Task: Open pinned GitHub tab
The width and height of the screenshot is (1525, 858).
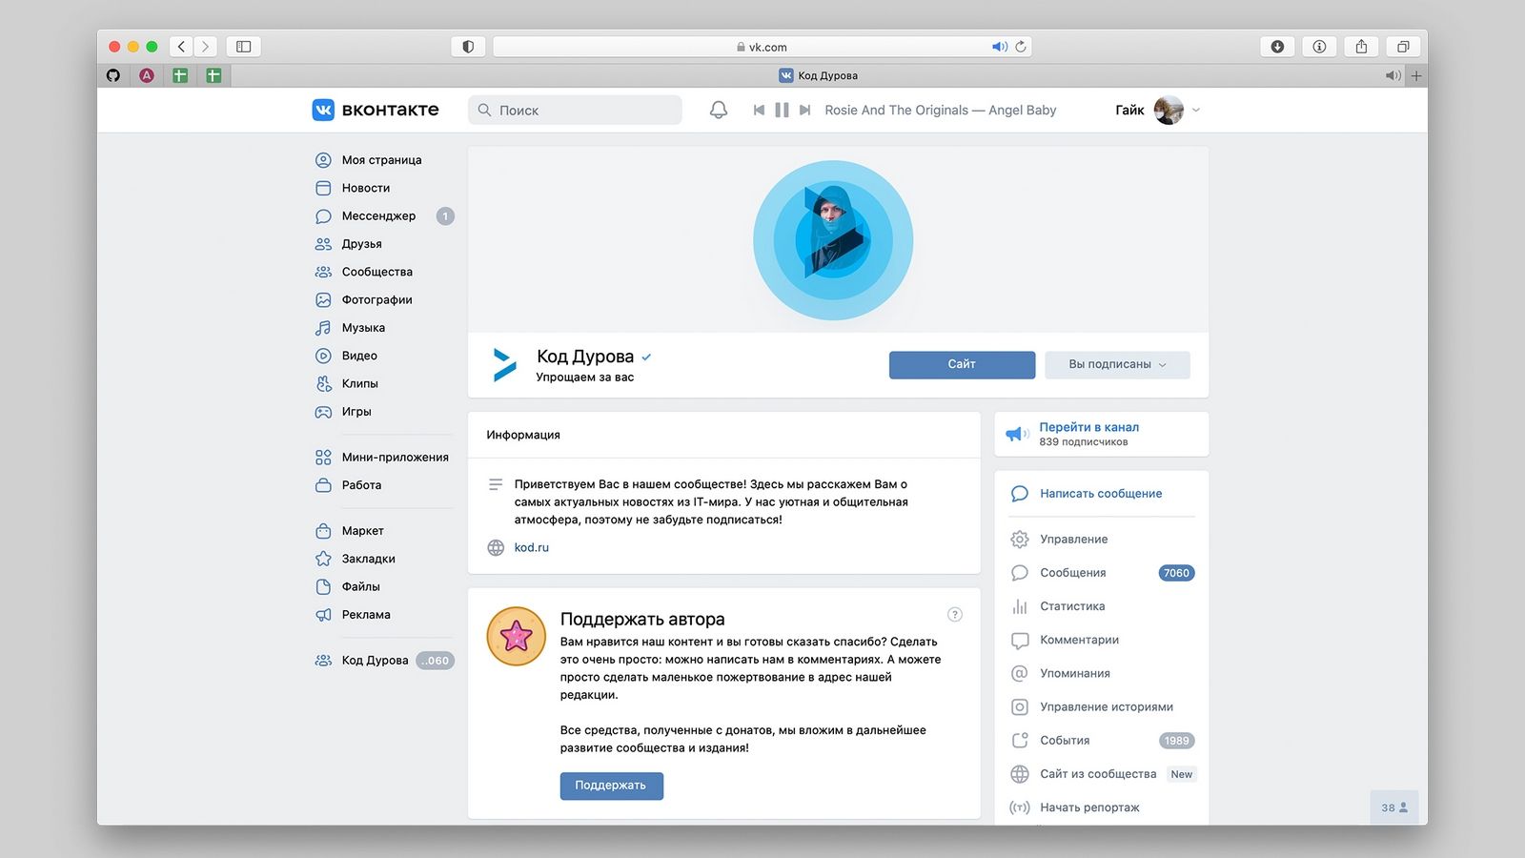Action: coord(113,75)
